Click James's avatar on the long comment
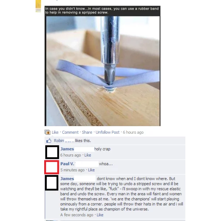 coord(52,183)
